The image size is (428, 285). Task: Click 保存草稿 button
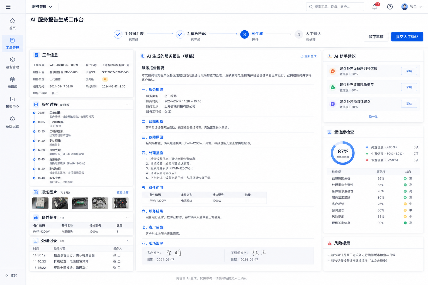coord(376,37)
